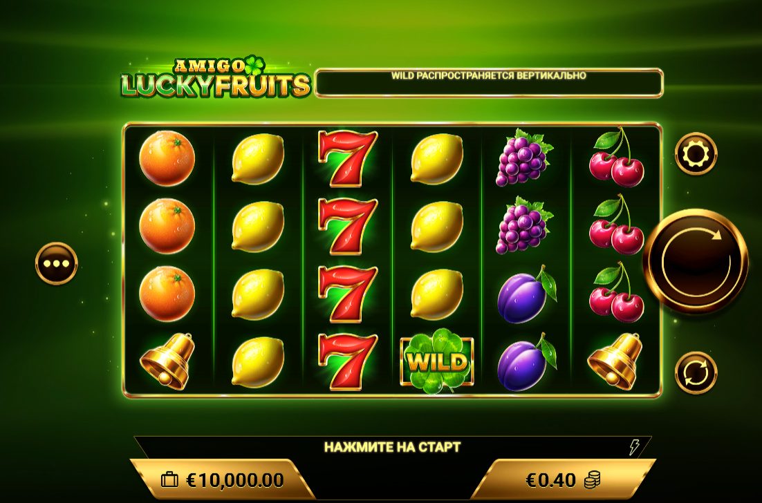The width and height of the screenshot is (762, 503).
Task: Click the €0.40 bet amount
Action: 550,480
